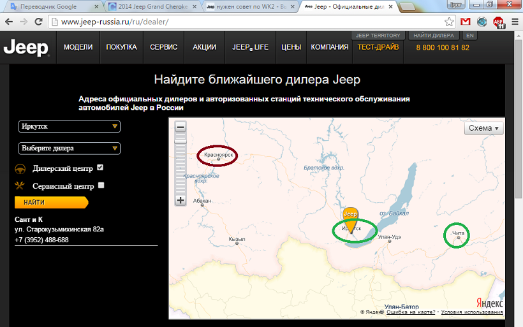Bookmark this page with star icon
The image size is (523, 327).
pyautogui.click(x=449, y=22)
